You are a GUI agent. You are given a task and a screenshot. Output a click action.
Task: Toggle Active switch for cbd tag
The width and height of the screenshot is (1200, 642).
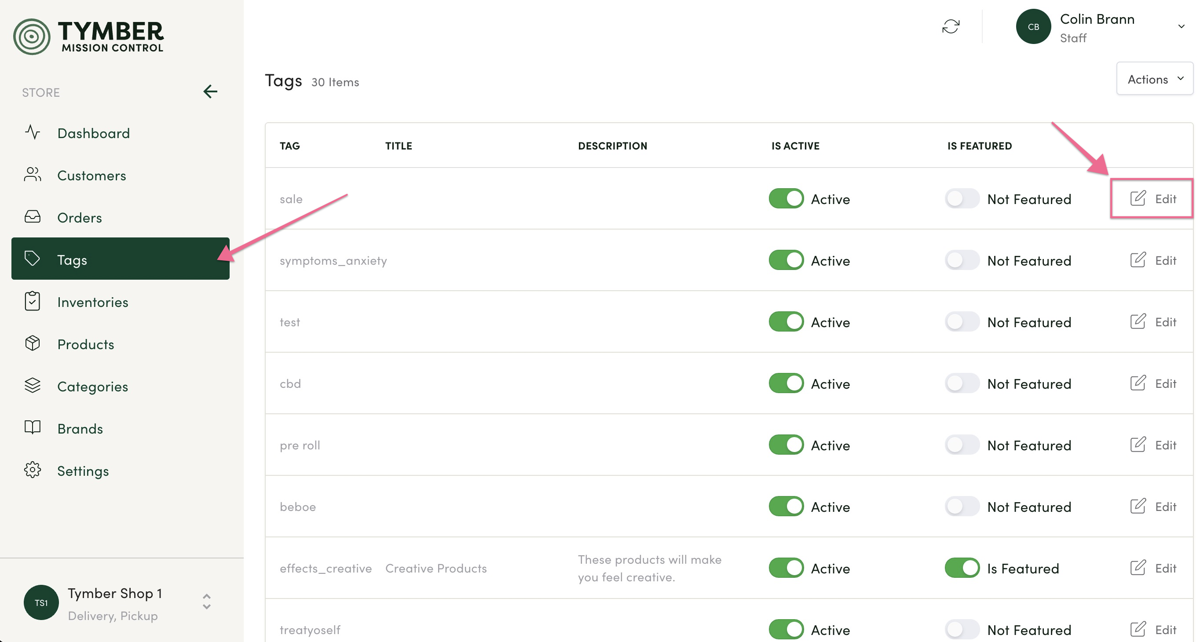pyautogui.click(x=787, y=383)
